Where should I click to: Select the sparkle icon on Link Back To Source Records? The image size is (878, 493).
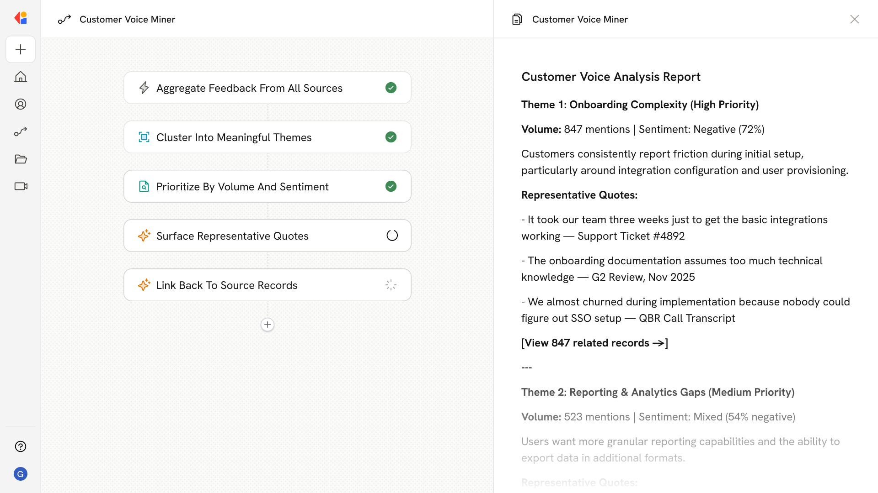coord(144,285)
